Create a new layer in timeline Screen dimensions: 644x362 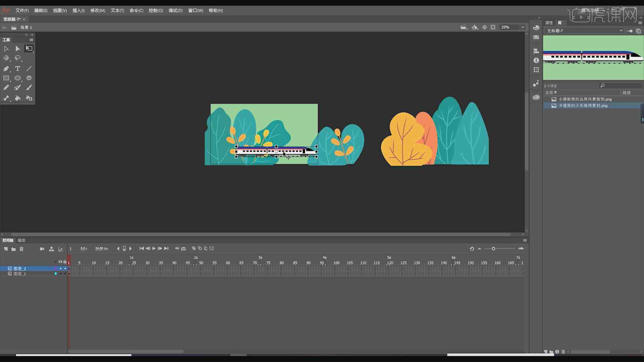[x=6, y=249]
